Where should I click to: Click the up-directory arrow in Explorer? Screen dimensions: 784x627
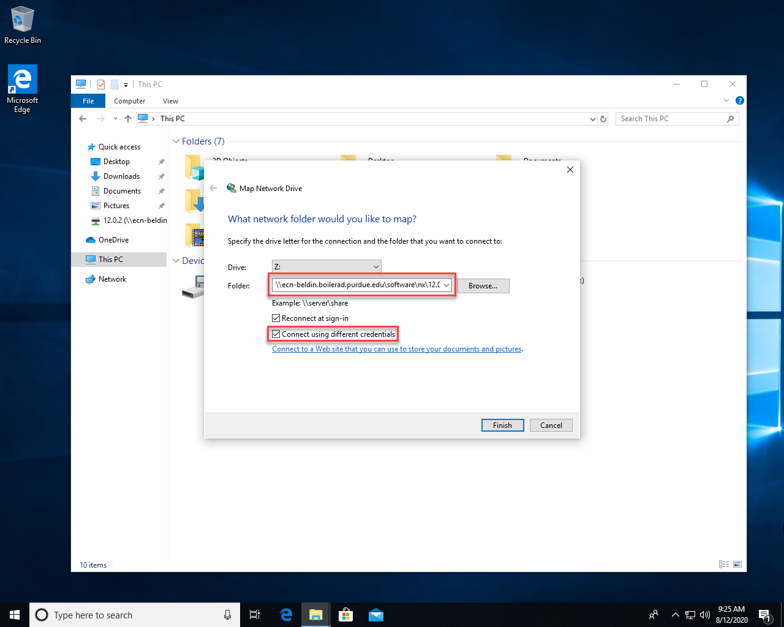(127, 119)
